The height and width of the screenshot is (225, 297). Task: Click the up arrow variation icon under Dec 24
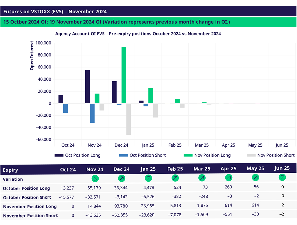pyautogui.click(x=122, y=178)
